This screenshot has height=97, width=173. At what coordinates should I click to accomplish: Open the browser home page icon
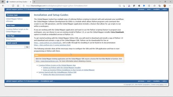click(18, 6)
